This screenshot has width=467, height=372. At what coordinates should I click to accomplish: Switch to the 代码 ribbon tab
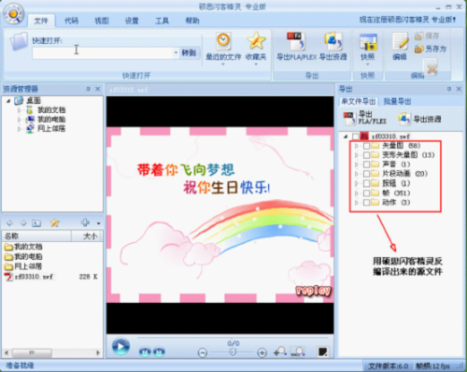71,21
